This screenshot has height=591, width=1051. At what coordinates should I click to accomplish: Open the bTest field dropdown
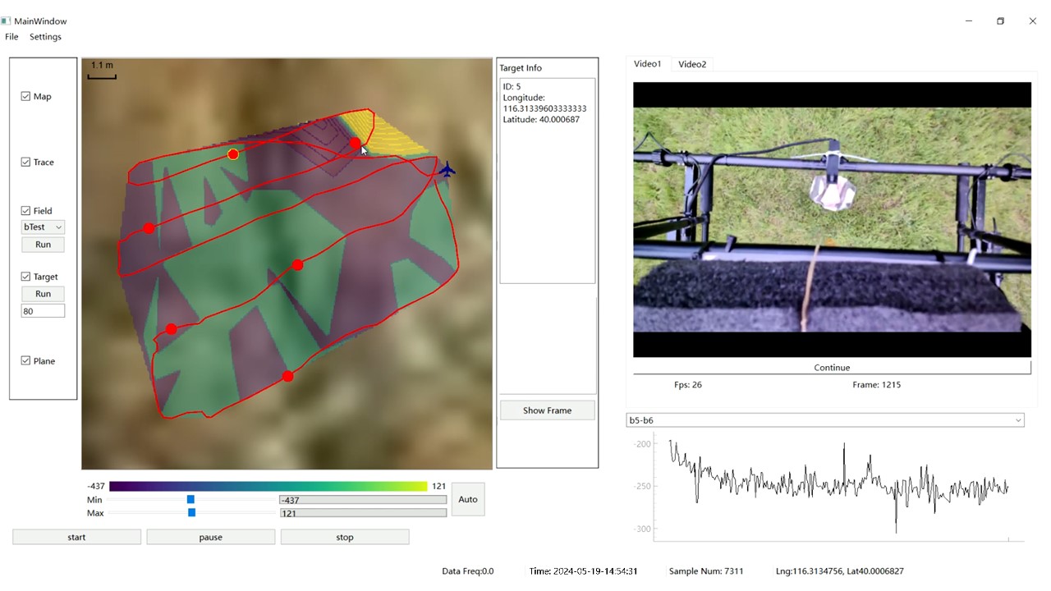point(43,227)
